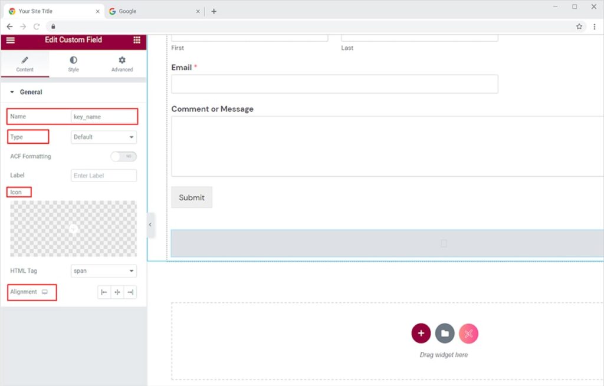
Task: Maximize the browser window
Action: [x=575, y=6]
